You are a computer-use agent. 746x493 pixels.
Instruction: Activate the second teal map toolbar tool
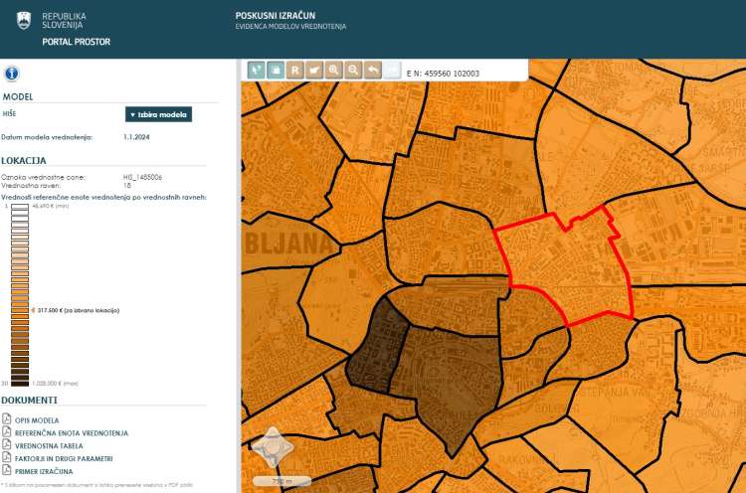tap(276, 71)
